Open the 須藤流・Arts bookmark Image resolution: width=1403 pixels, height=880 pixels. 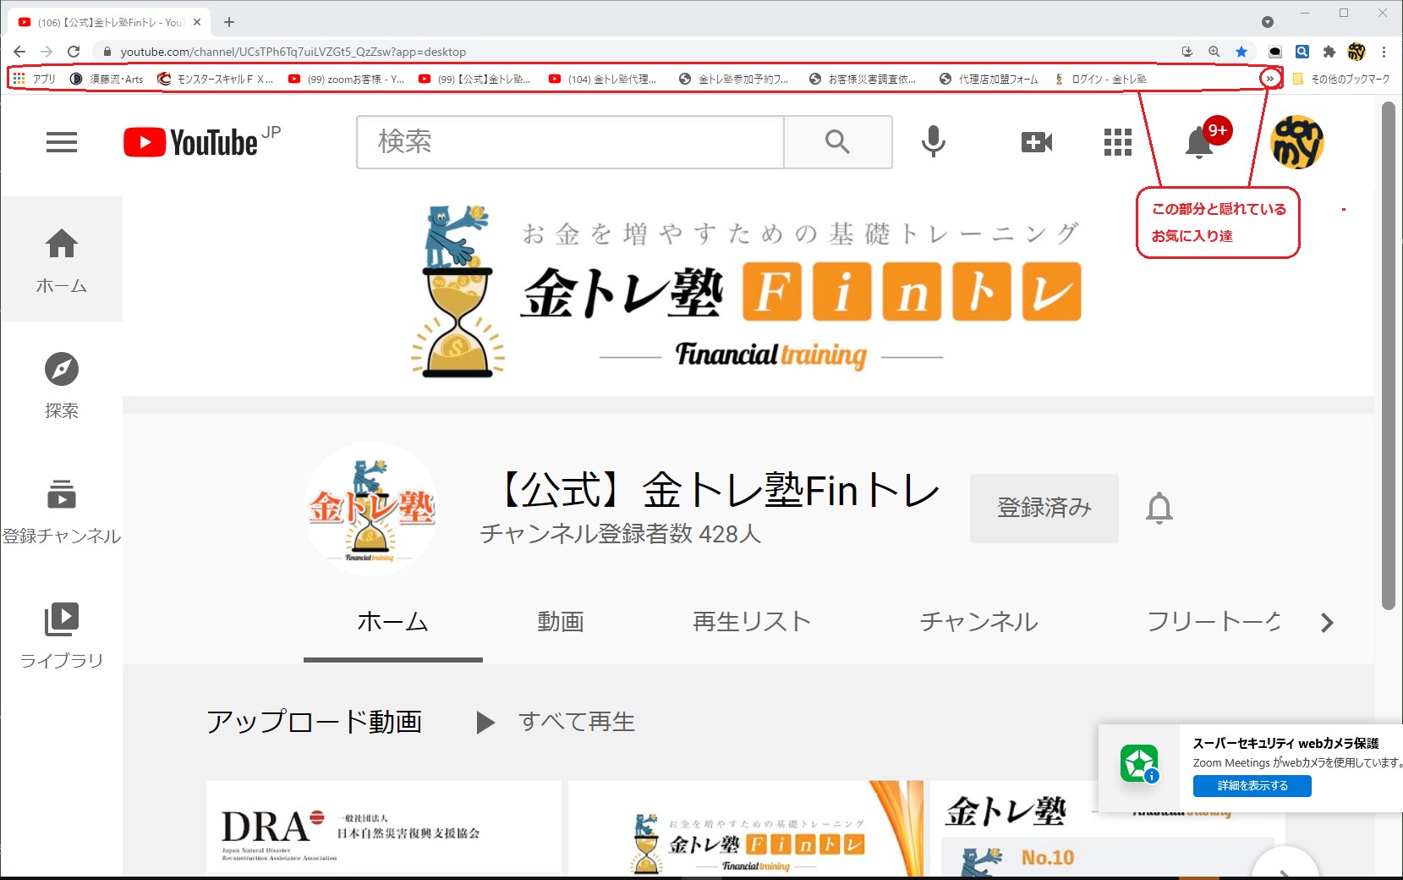click(107, 79)
